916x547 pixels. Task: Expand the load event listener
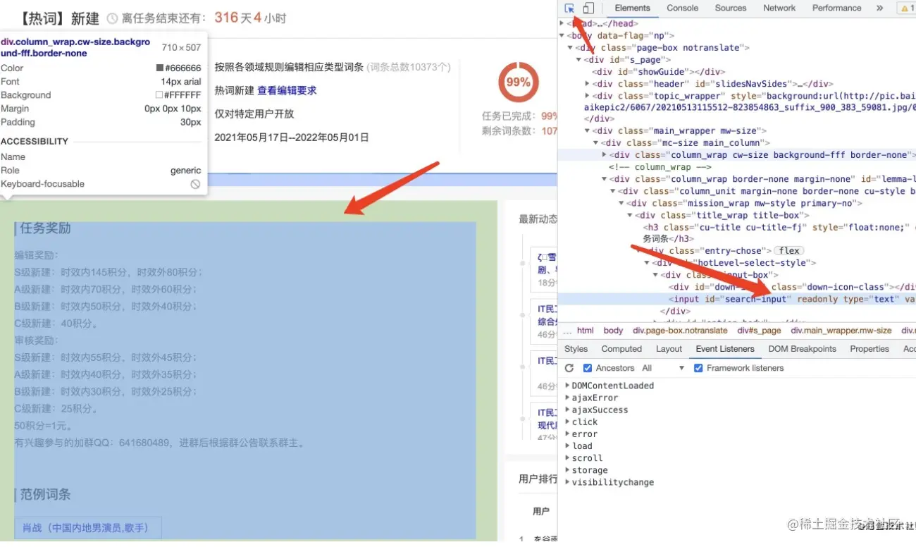568,446
